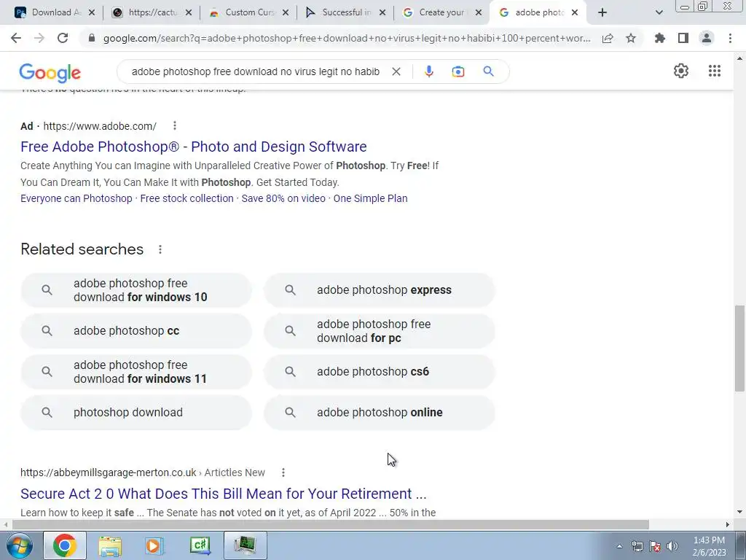Open the taskbar clock showing 1:43 PM

coord(710,546)
